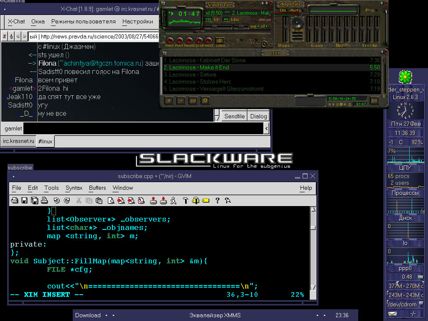Click the LOAD eject button in XMMS

[220, 41]
